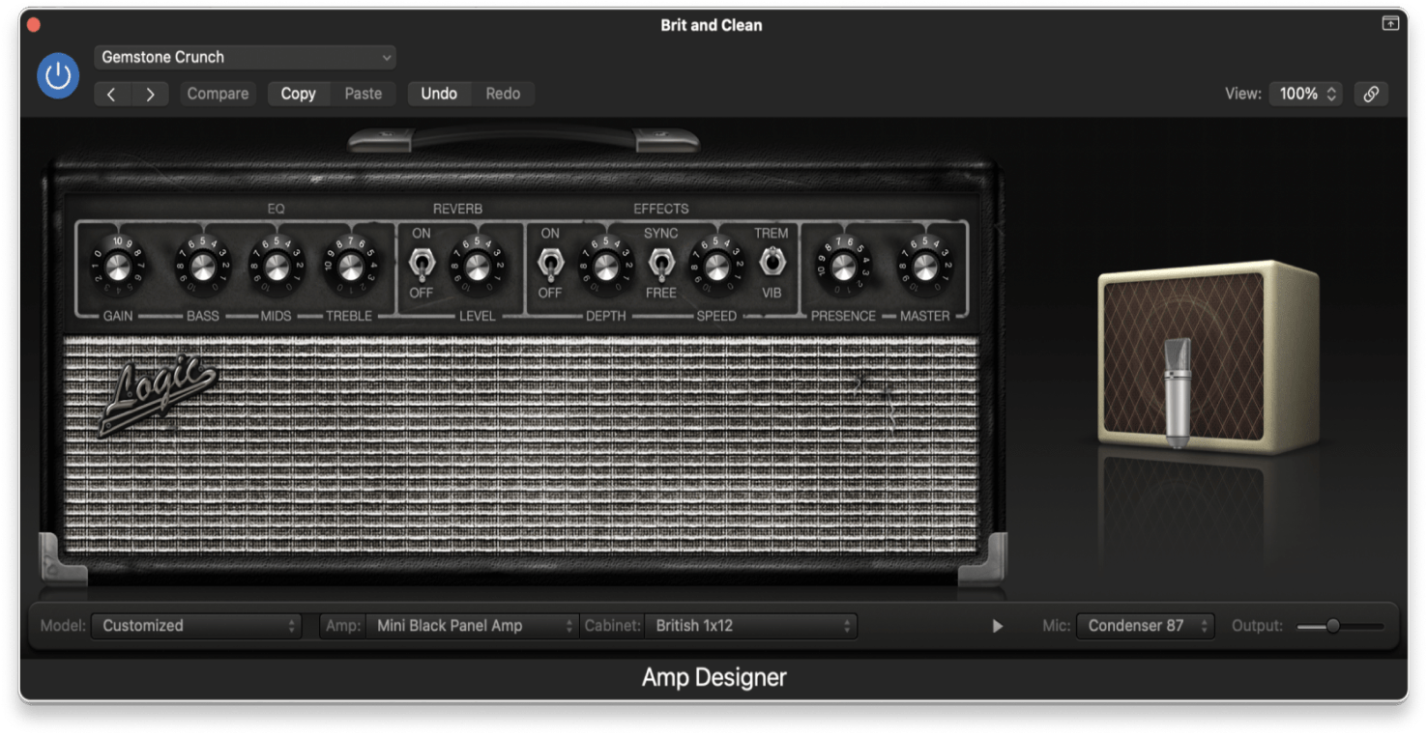Load the next preset with the right arrow

(150, 94)
